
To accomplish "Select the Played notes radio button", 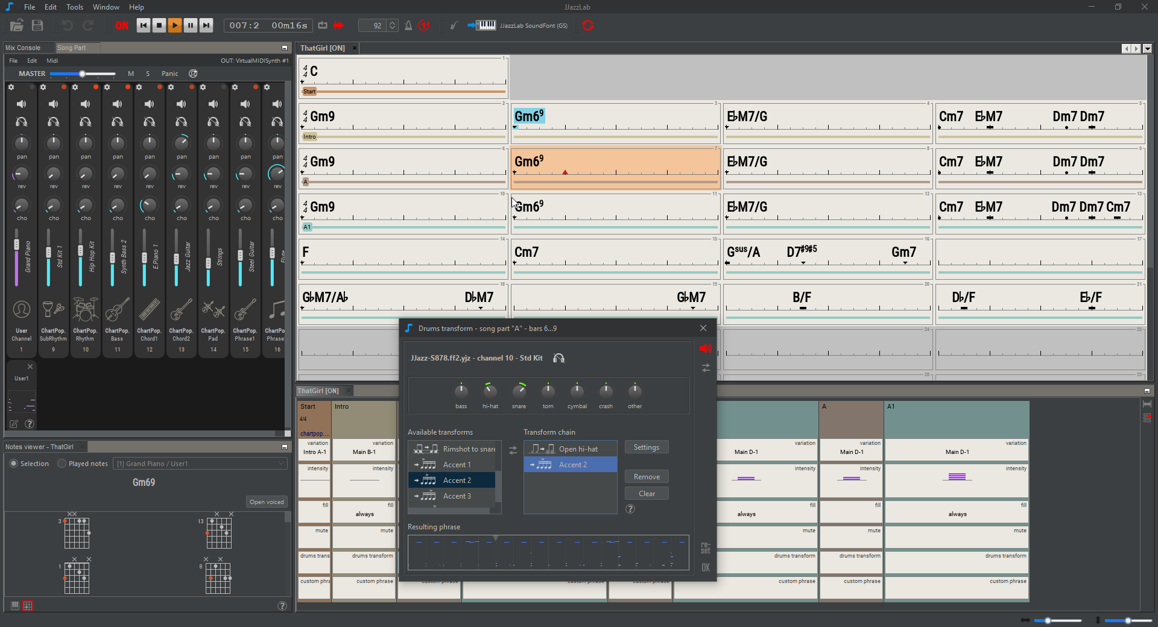I will pyautogui.click(x=62, y=464).
